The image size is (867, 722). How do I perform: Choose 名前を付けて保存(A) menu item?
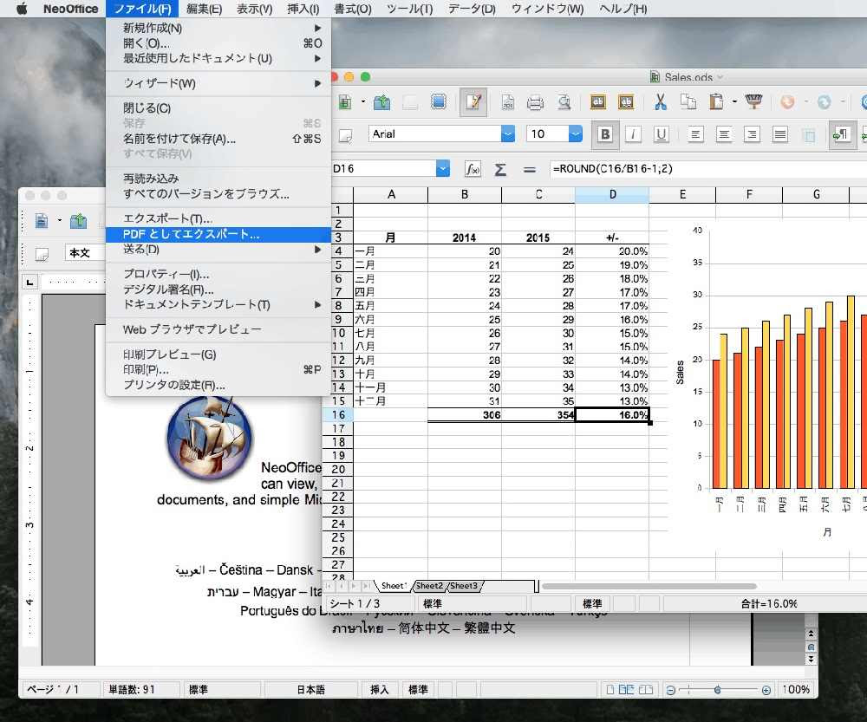218,139
